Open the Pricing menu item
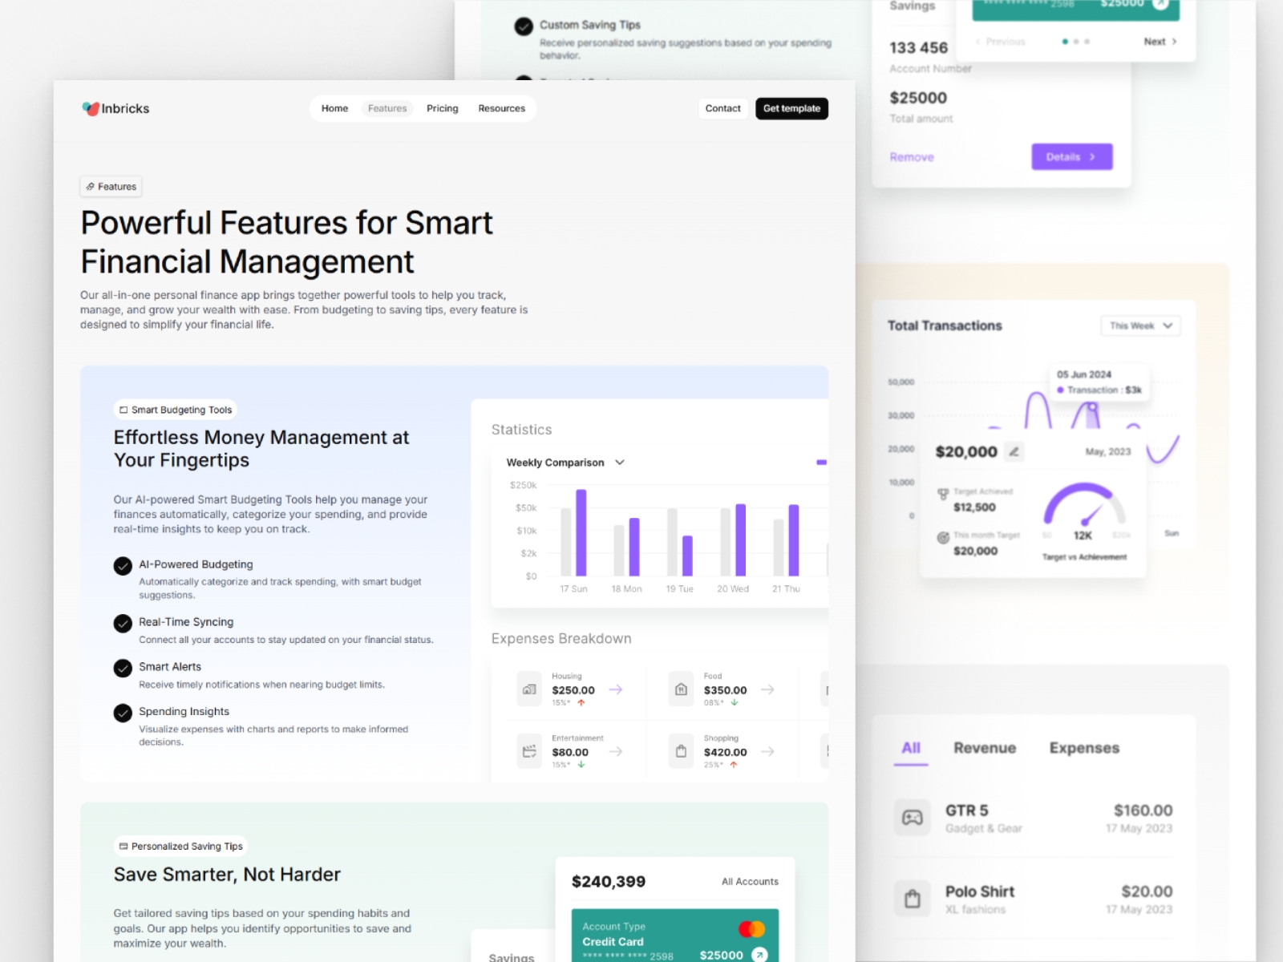The image size is (1283, 962). tap(442, 108)
